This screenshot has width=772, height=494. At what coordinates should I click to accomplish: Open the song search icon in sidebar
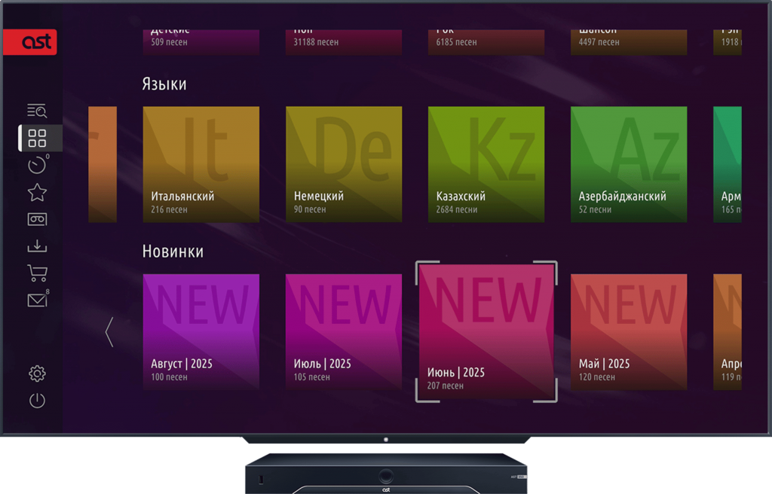(x=37, y=111)
